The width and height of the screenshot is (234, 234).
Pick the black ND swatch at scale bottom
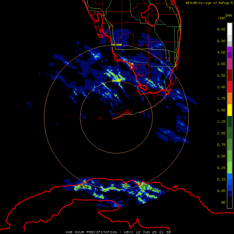tap(230, 202)
